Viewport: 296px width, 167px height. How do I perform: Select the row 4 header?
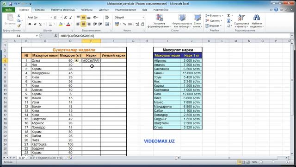[x=5, y=61]
